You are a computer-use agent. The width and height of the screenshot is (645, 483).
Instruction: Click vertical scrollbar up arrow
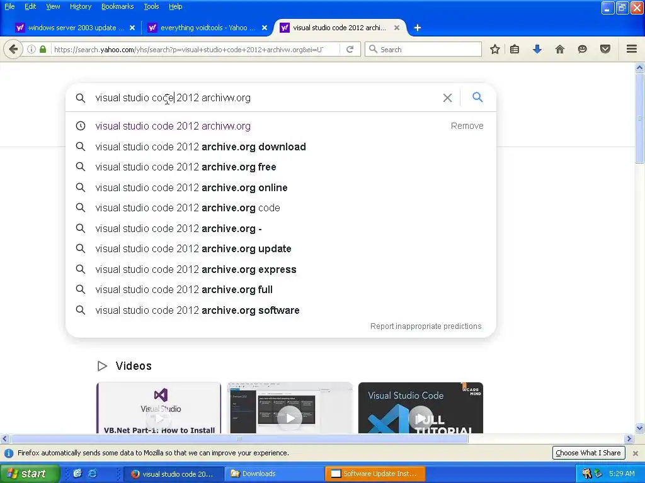[x=640, y=67]
